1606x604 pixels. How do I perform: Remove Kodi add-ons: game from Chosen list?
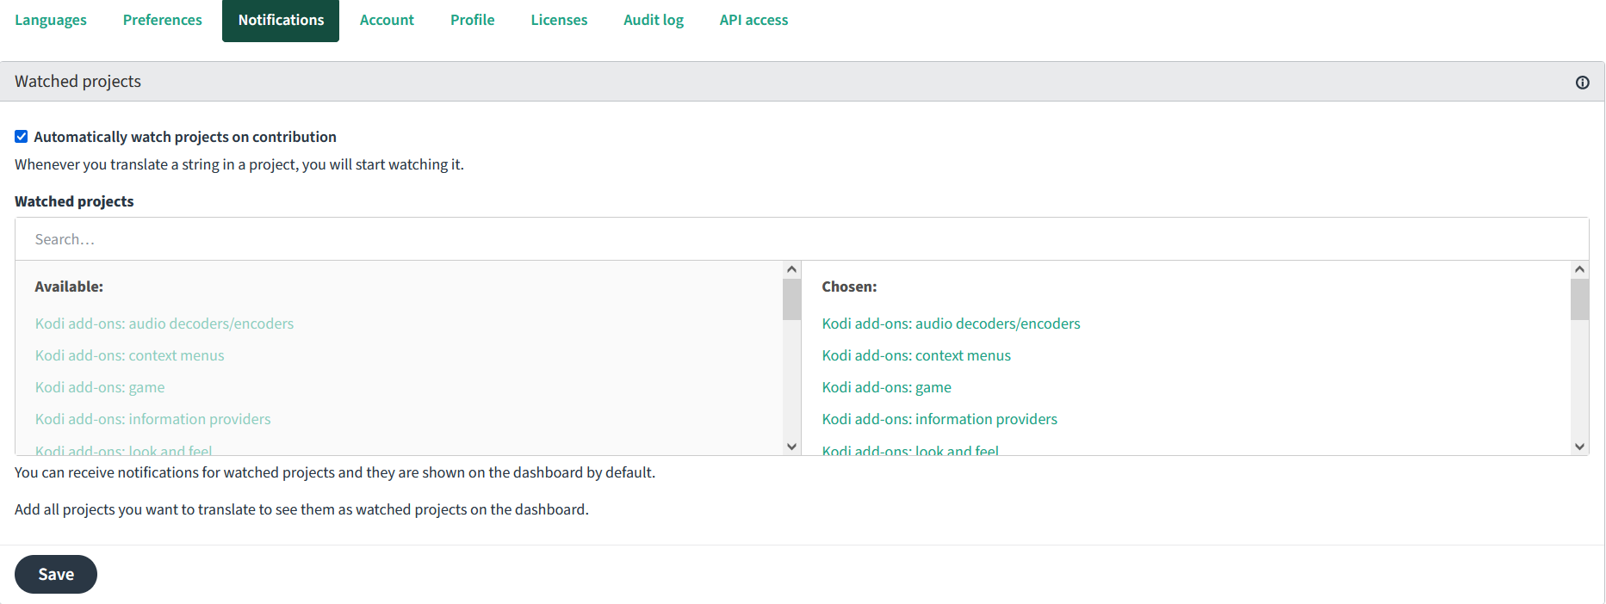pos(886,387)
